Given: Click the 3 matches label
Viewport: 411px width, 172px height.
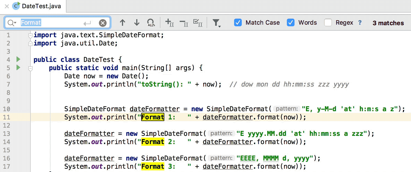Looking at the screenshot, I should pos(388,23).
